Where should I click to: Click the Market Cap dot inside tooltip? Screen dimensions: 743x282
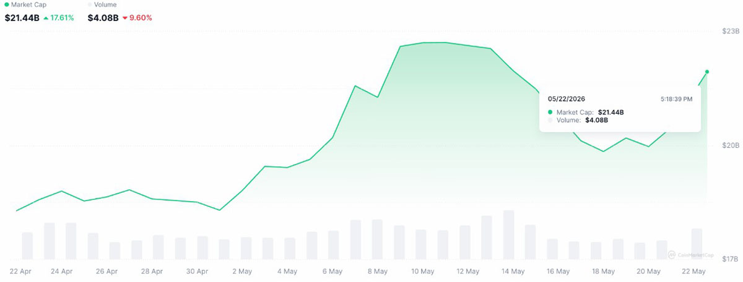click(550, 112)
